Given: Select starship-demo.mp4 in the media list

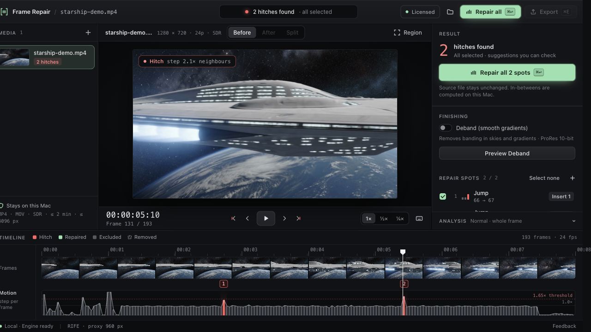Looking at the screenshot, I should pyautogui.click(x=47, y=57).
